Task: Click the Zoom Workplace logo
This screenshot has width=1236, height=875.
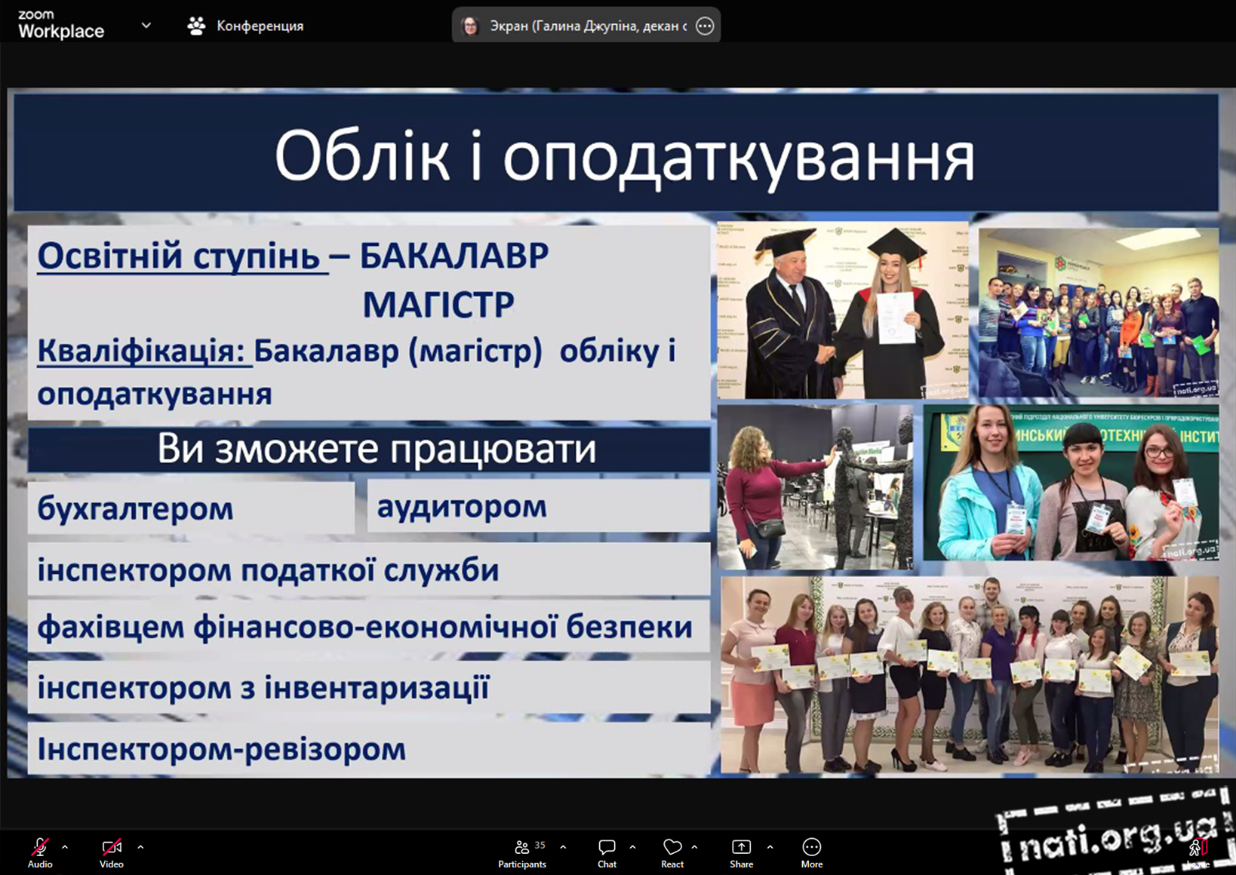Action: 61,25
